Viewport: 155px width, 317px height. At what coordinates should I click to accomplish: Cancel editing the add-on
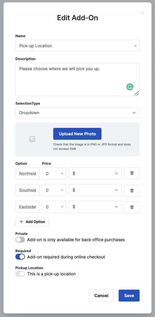[101, 296]
